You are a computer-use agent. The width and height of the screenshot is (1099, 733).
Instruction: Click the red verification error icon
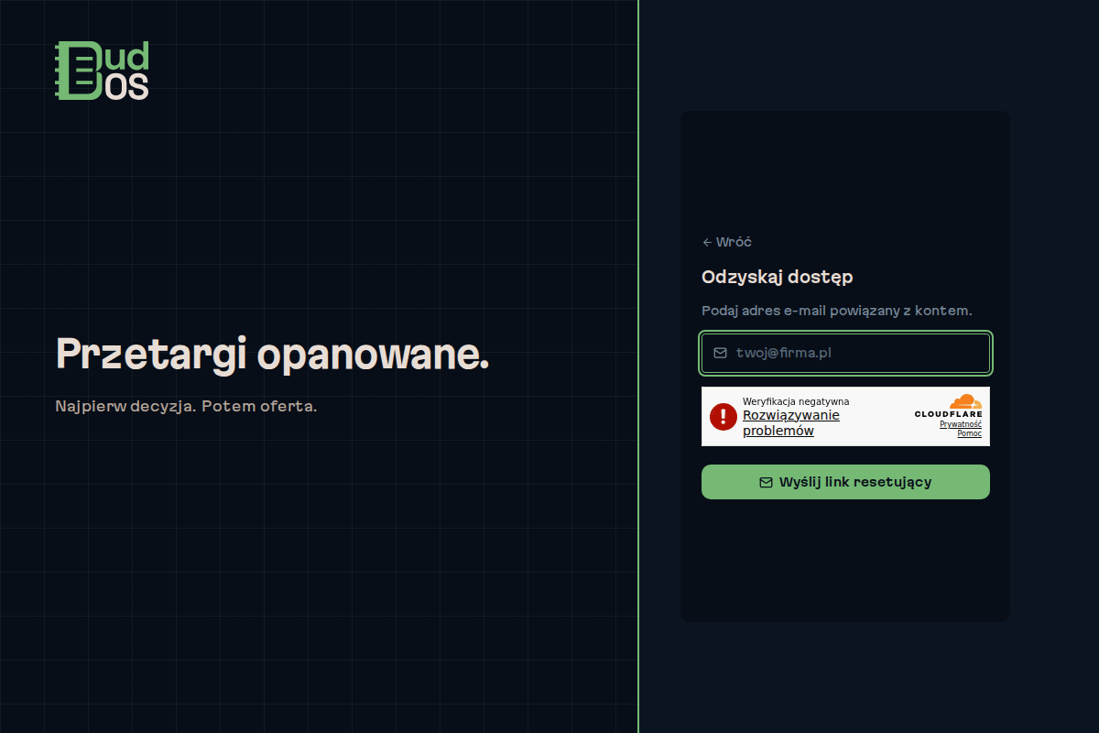(724, 417)
